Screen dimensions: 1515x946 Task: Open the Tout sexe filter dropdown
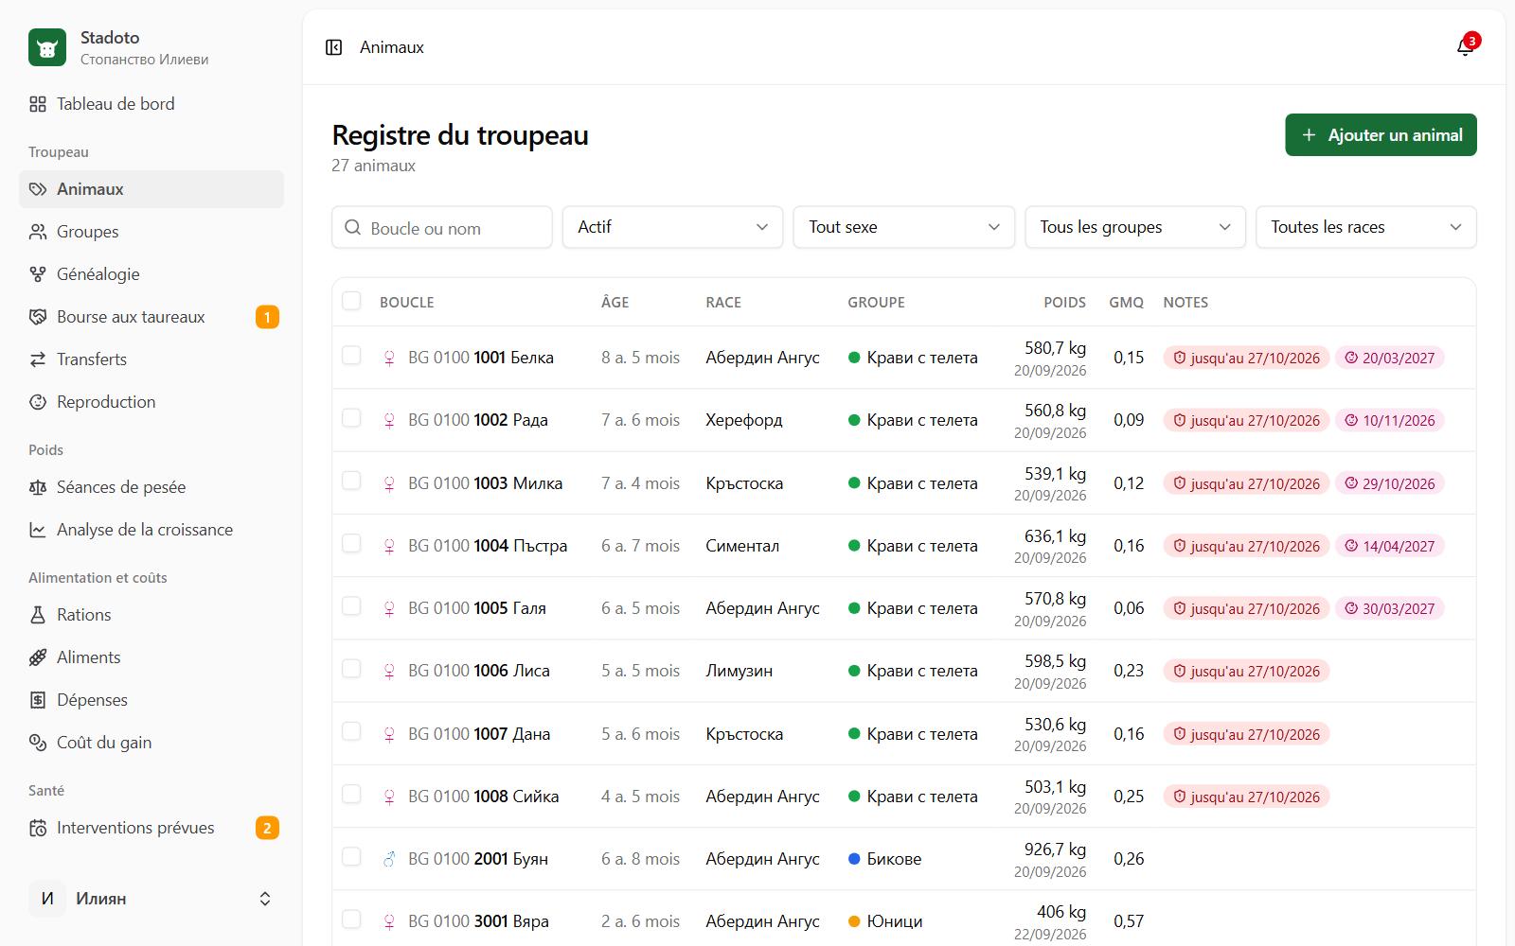pos(904,227)
